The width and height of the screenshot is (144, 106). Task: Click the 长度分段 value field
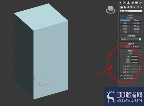click(135, 66)
